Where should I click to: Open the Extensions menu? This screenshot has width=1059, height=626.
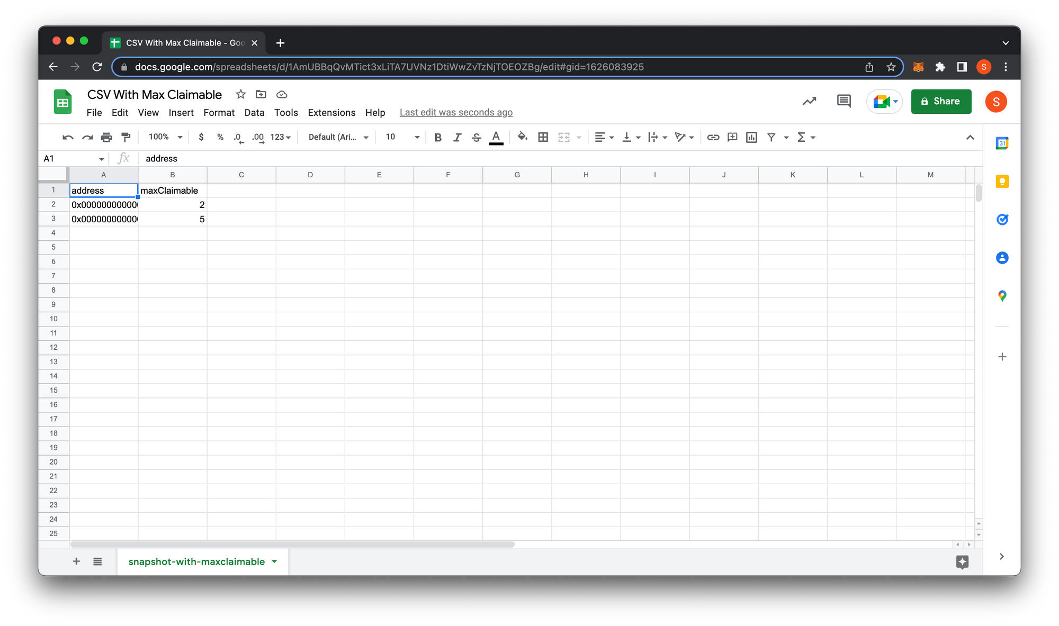click(x=331, y=113)
